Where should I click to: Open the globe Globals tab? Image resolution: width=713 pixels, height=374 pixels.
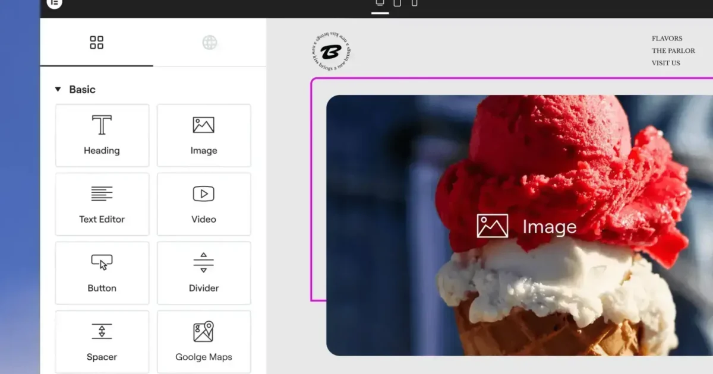coord(209,42)
